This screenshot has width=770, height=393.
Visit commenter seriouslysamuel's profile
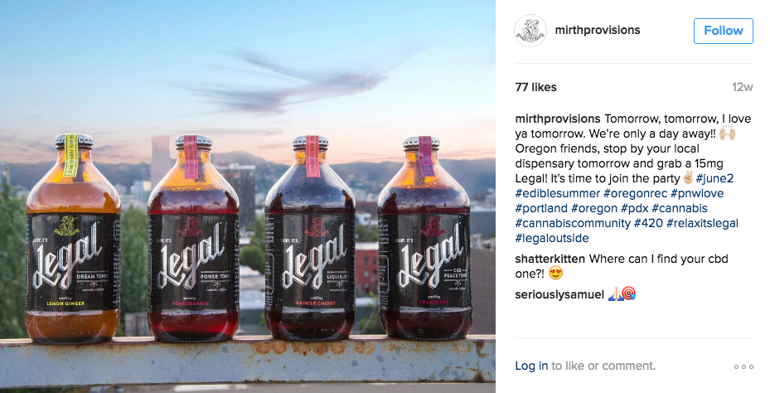click(x=559, y=294)
